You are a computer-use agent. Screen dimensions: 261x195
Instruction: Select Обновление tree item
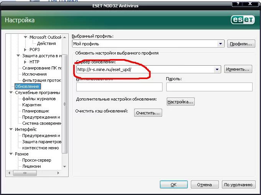28,86
